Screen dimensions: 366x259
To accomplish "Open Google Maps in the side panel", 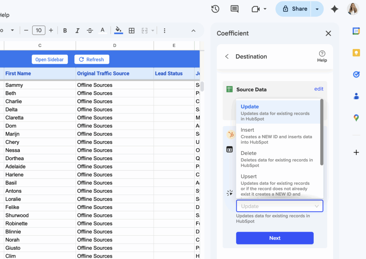I will [x=356, y=118].
